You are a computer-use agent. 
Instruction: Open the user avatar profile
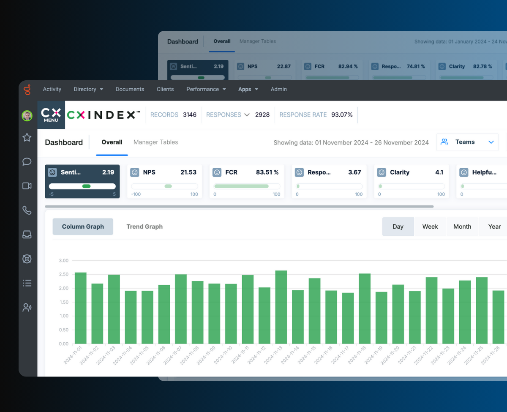(27, 116)
